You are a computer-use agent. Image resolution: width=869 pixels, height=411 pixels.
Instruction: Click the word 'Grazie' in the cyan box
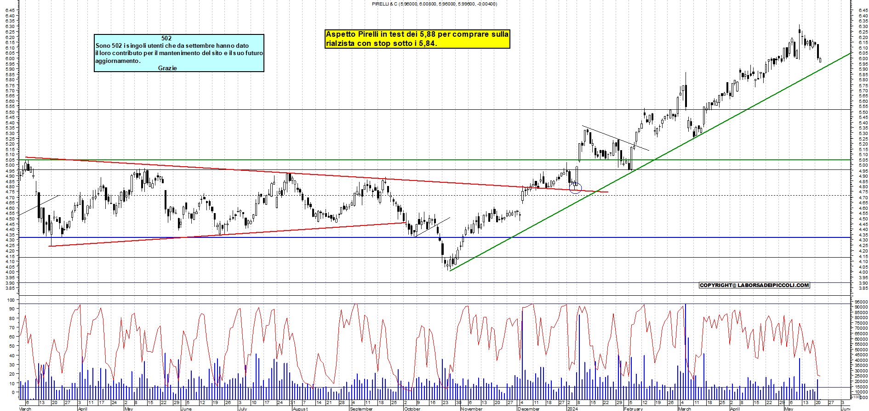tap(167, 68)
